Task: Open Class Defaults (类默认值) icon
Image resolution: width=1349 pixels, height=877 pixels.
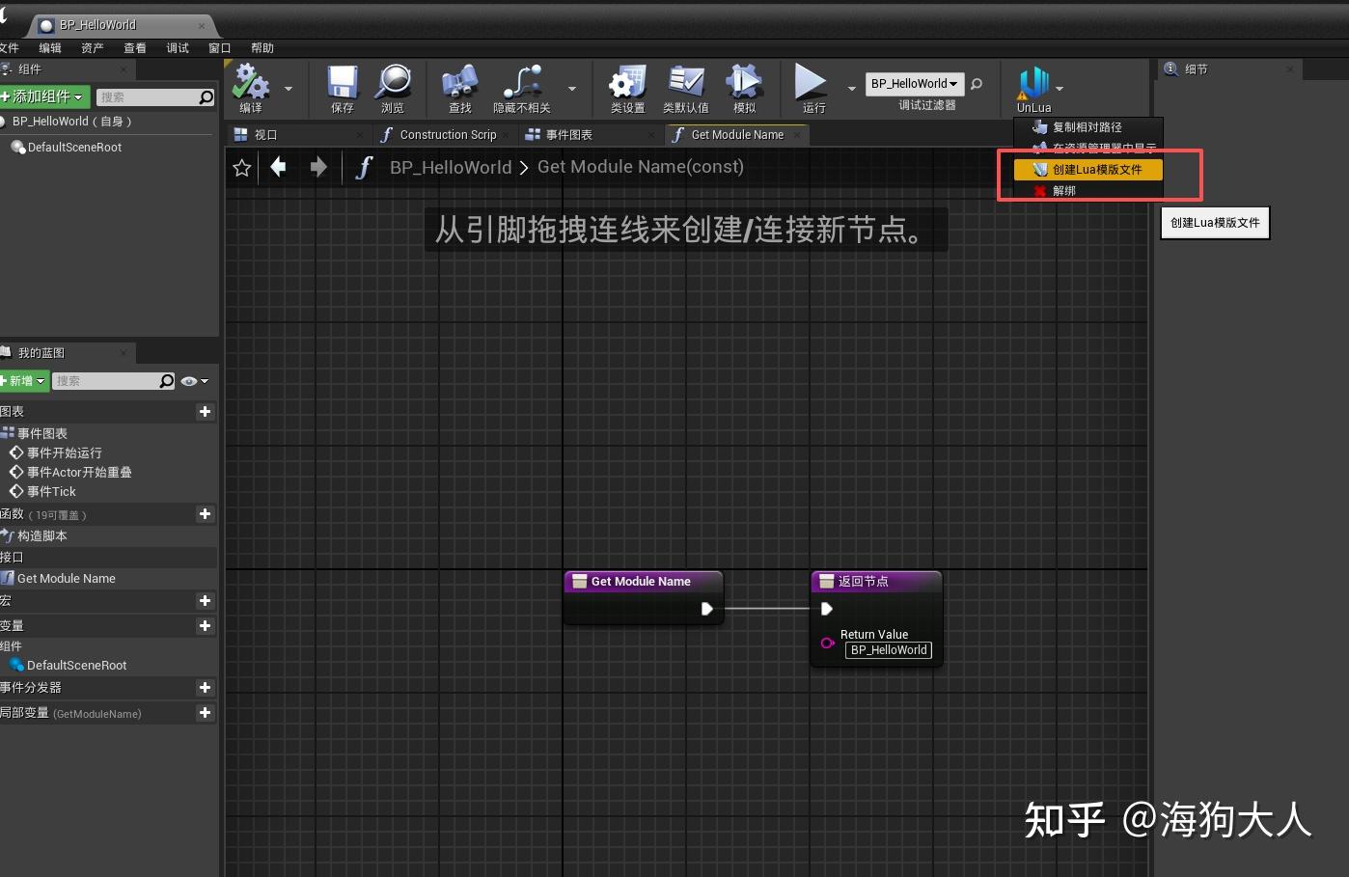Action: 686,84
